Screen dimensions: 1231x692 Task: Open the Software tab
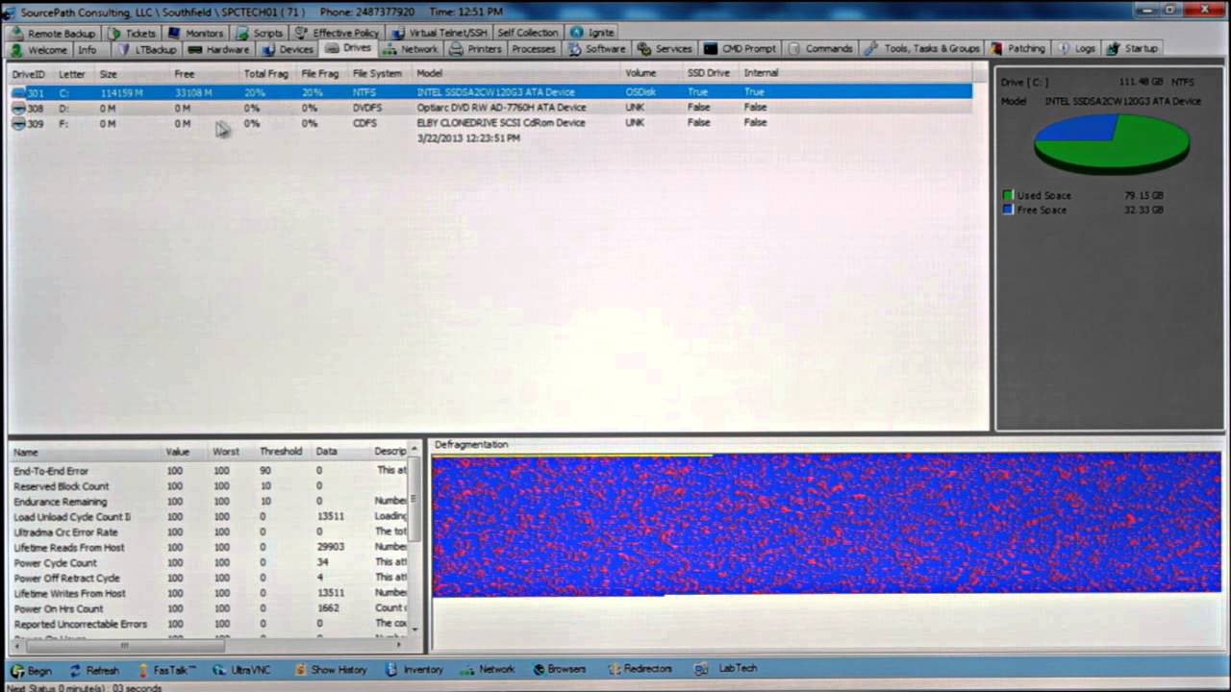597,49
